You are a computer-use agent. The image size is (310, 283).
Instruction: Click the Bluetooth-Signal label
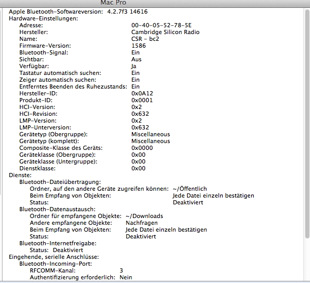point(44,52)
